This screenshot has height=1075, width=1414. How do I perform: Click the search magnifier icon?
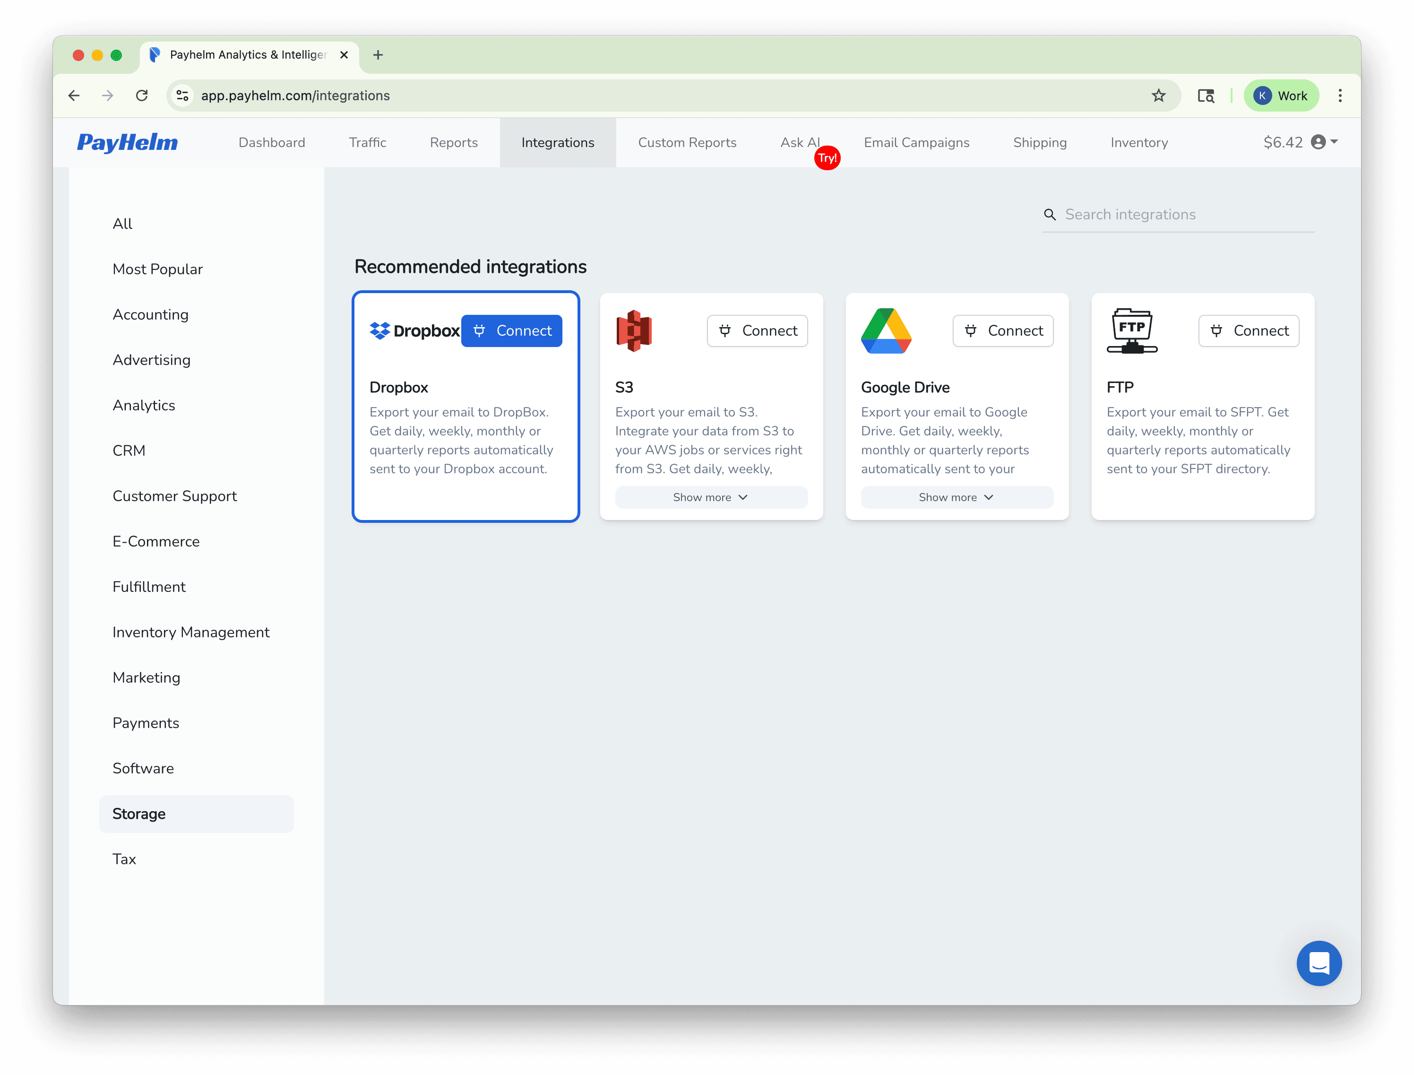1050,214
